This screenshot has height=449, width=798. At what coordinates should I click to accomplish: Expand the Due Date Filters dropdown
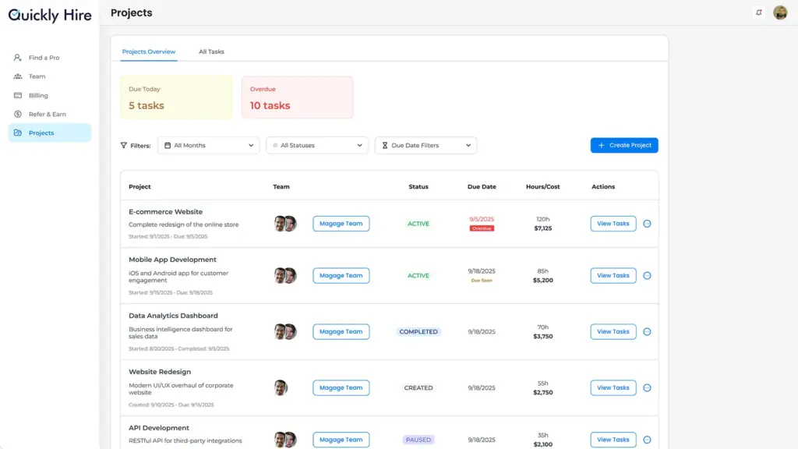[425, 145]
